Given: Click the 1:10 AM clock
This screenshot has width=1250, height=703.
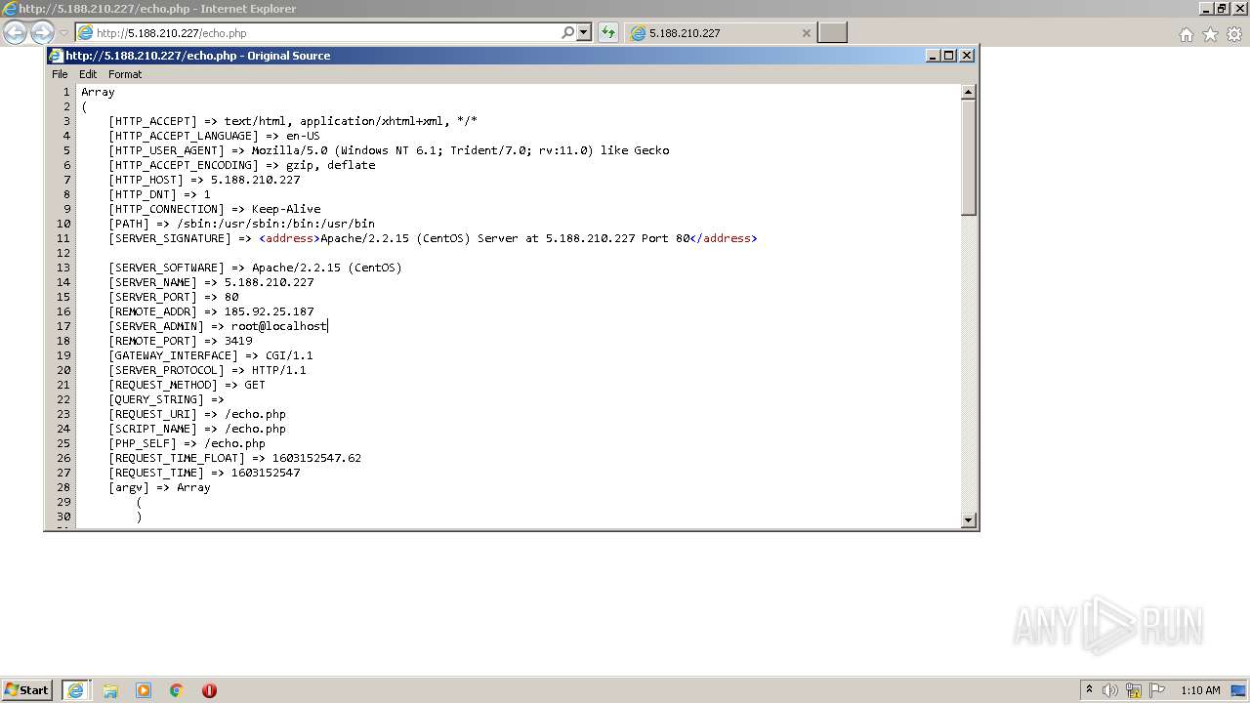Looking at the screenshot, I should tap(1200, 690).
